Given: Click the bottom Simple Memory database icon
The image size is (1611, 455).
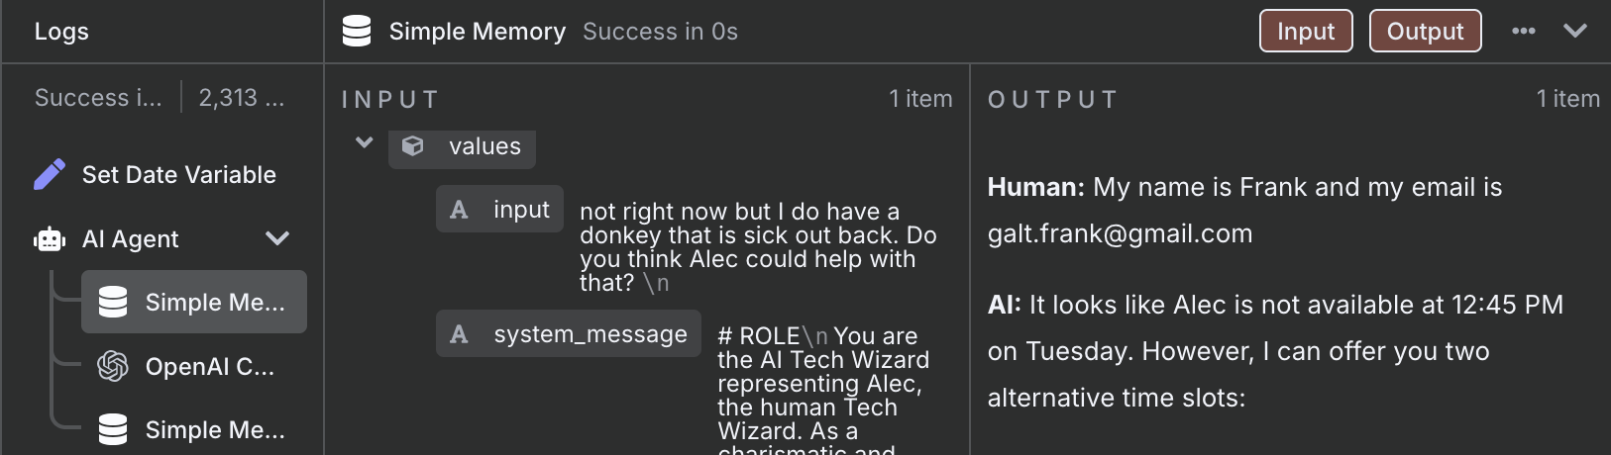Looking at the screenshot, I should tap(113, 429).
